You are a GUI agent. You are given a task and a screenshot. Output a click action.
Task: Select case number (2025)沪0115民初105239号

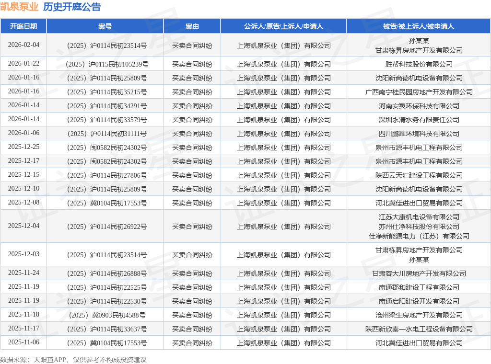click(107, 65)
